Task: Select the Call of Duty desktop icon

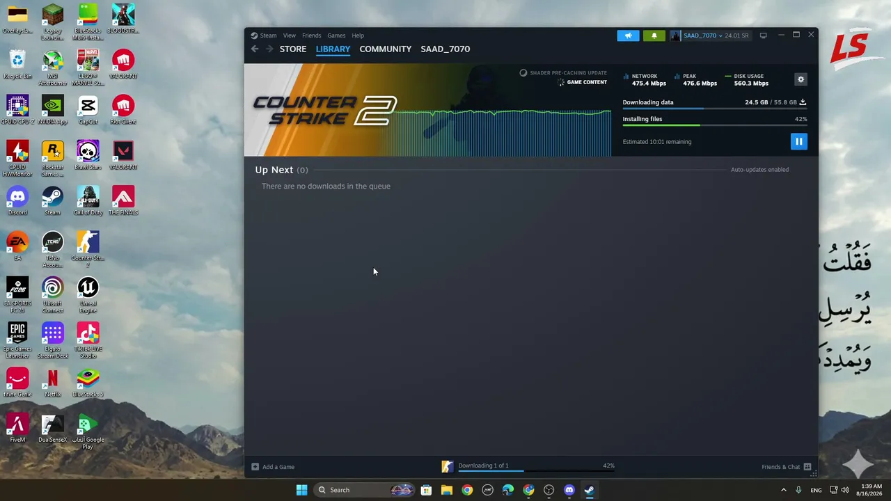Action: click(88, 202)
